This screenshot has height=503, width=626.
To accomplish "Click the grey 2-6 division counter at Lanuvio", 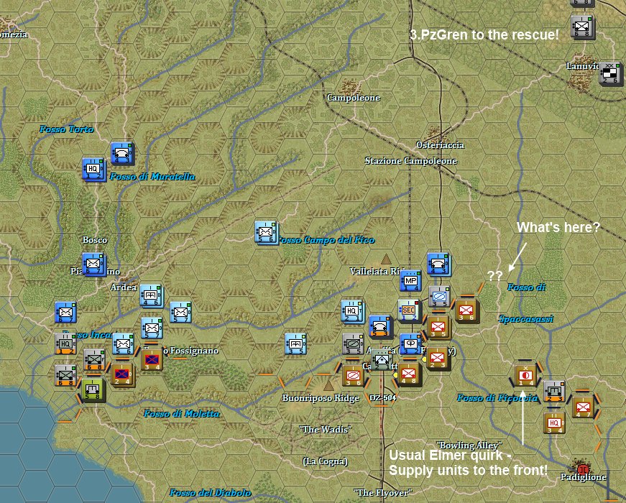I will [x=610, y=73].
